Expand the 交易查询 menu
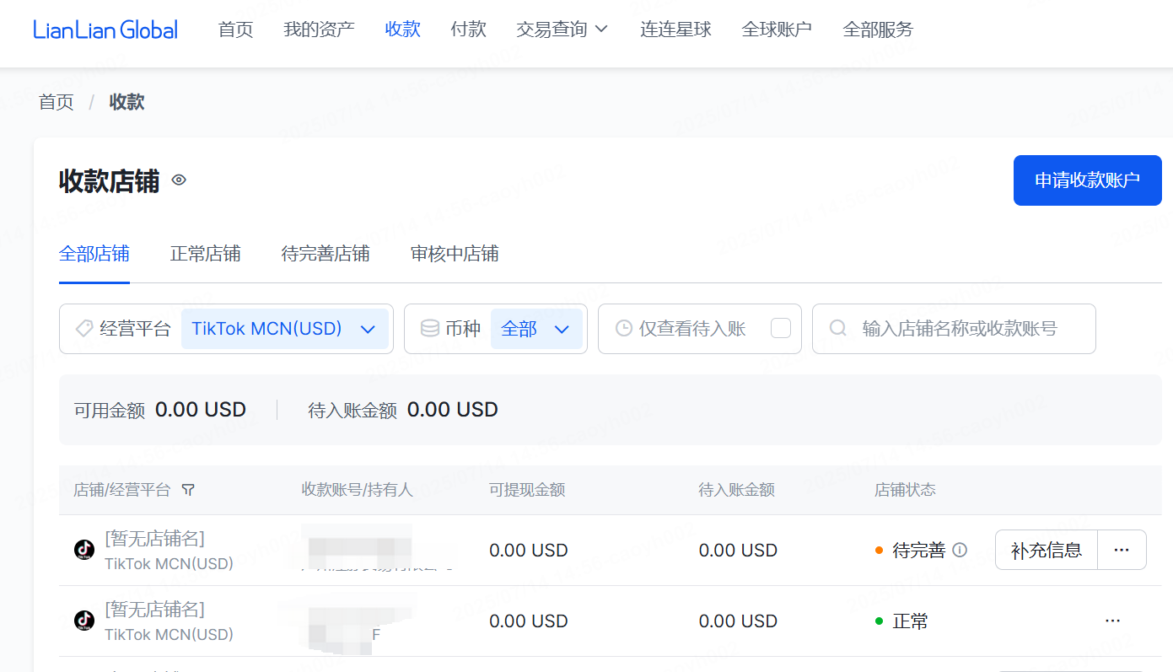This screenshot has width=1173, height=672. tap(562, 30)
